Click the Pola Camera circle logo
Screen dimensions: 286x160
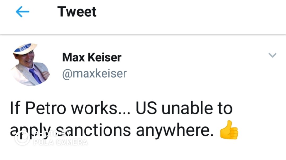coord(22,138)
